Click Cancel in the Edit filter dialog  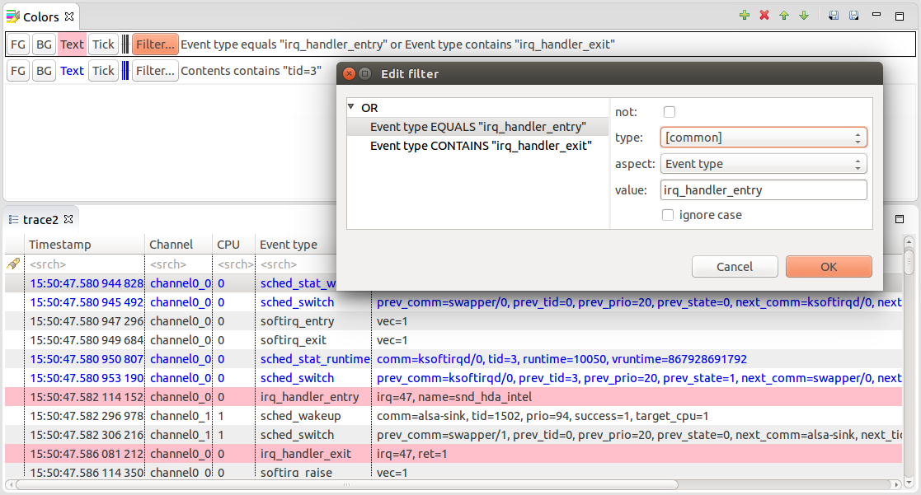(734, 267)
